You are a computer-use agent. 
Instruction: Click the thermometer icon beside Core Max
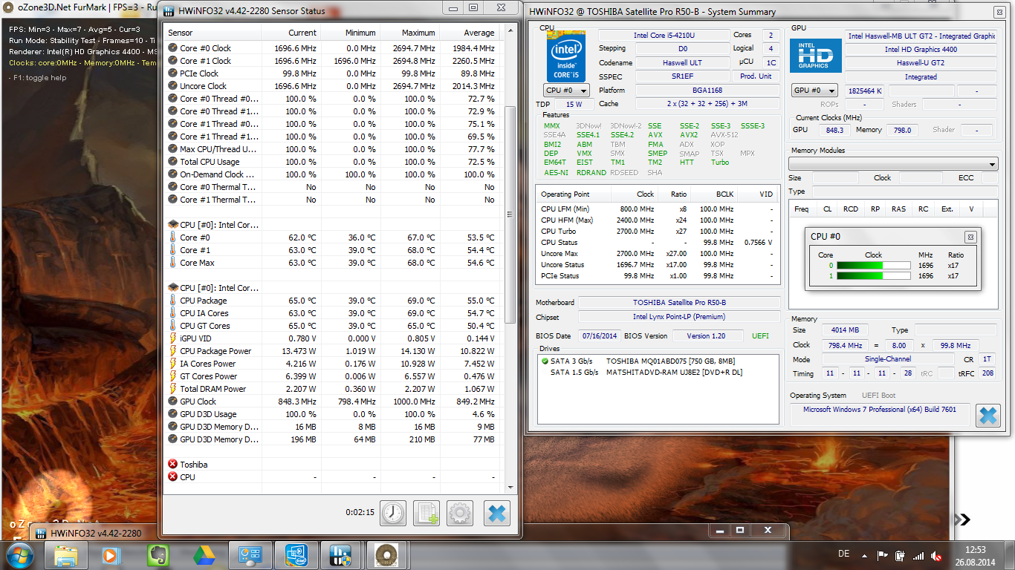click(173, 263)
